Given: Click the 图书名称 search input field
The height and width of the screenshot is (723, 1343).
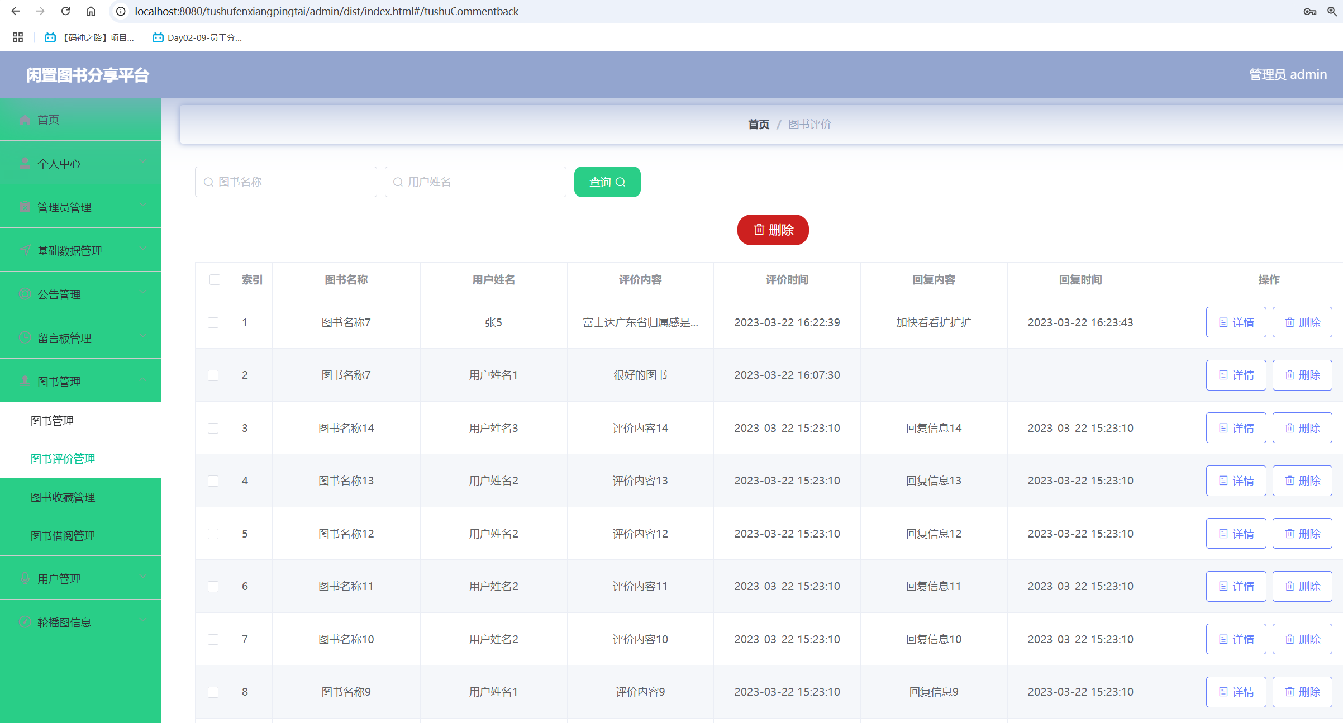Looking at the screenshot, I should click(x=286, y=182).
